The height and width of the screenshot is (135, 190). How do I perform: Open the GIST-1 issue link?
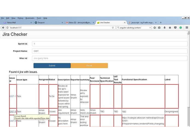[x=13, y=96]
